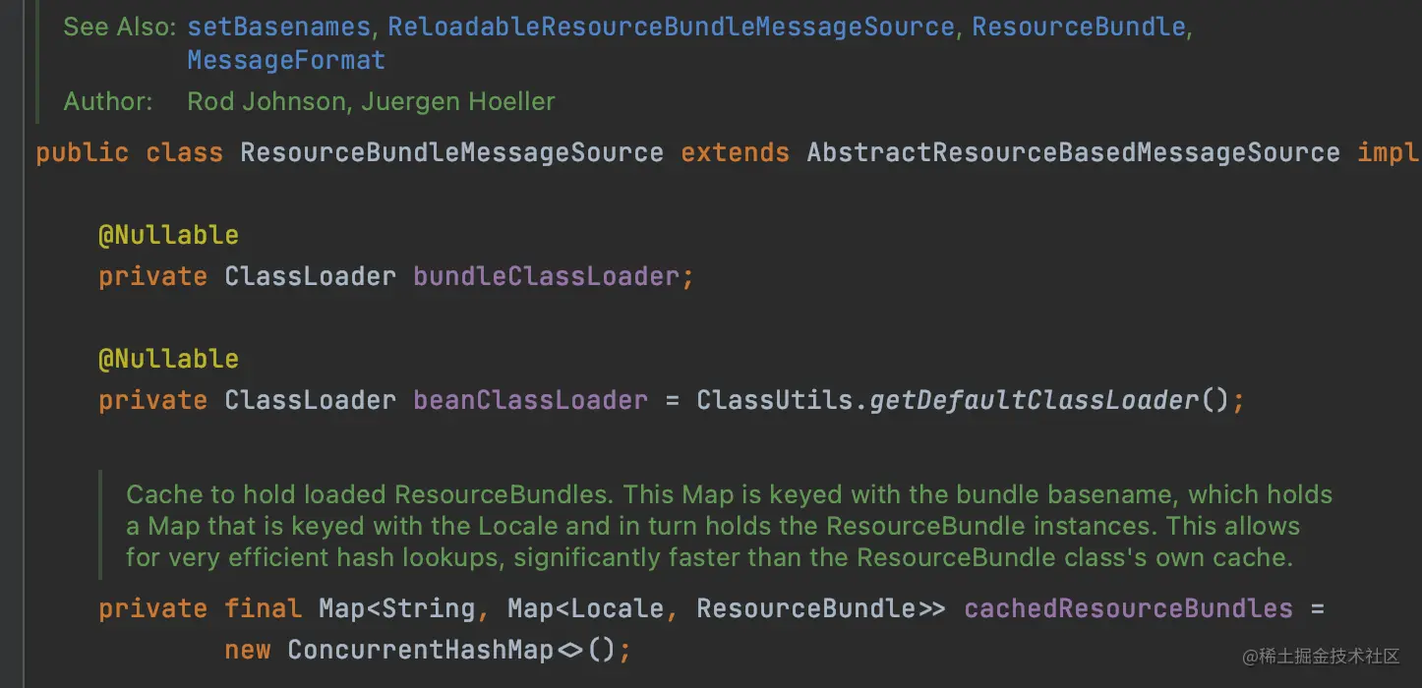Select the ResourceBundleMessageSource class name
The image size is (1422, 688).
(451, 152)
